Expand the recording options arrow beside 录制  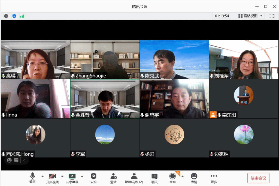tap(182, 176)
